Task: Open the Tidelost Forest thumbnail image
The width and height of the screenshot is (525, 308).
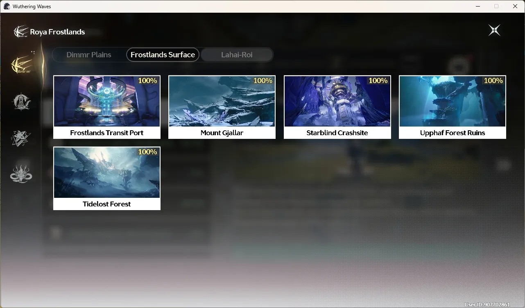Action: 107,172
